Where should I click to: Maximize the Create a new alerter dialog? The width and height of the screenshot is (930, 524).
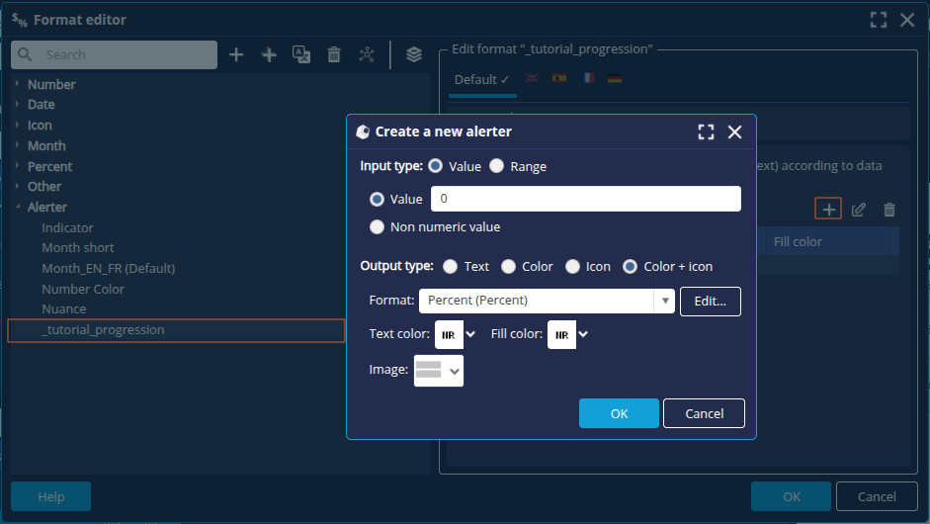pos(706,131)
